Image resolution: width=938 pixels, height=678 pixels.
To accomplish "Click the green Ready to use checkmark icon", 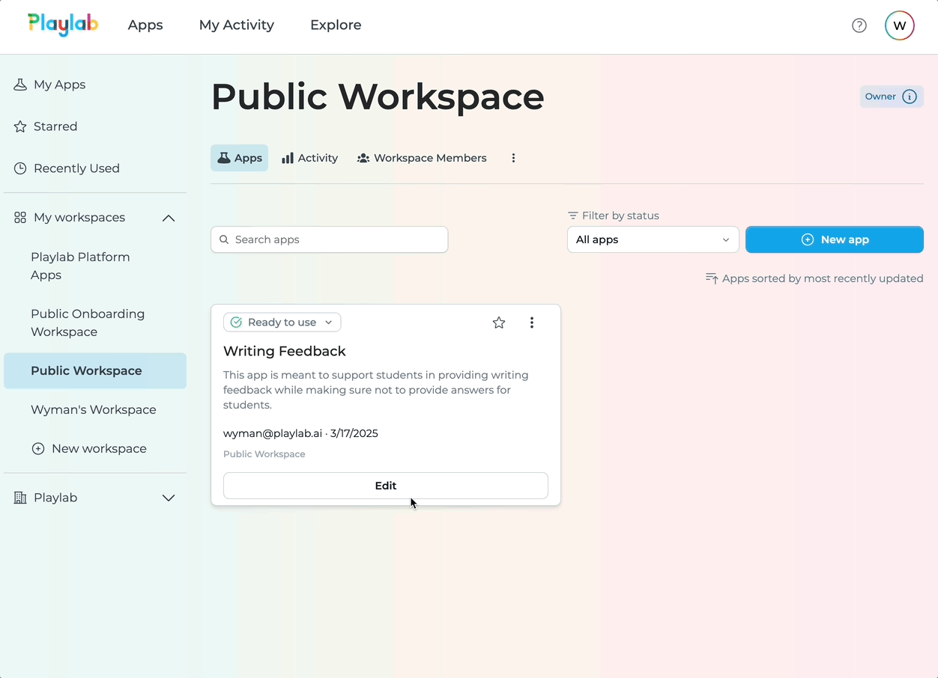I will point(236,323).
